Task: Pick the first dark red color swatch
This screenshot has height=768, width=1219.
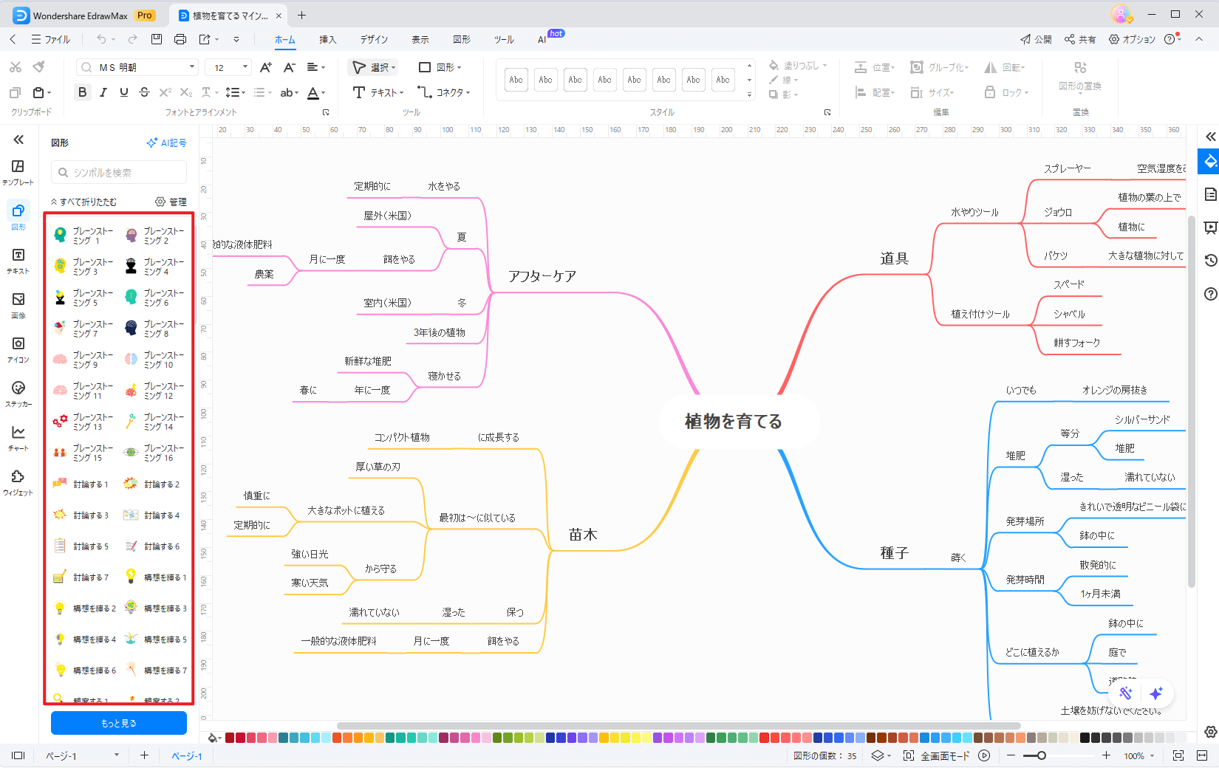Action: [230, 737]
